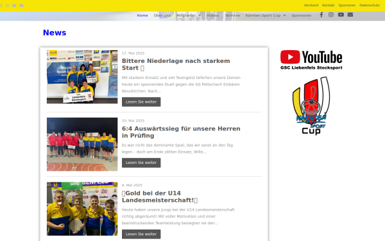Open the Mitglieder menu item
Image resolution: width=385 pixels, height=241 pixels.
point(186,15)
